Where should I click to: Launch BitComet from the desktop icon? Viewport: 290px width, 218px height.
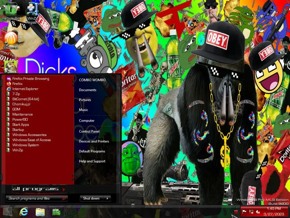(x=11, y=40)
